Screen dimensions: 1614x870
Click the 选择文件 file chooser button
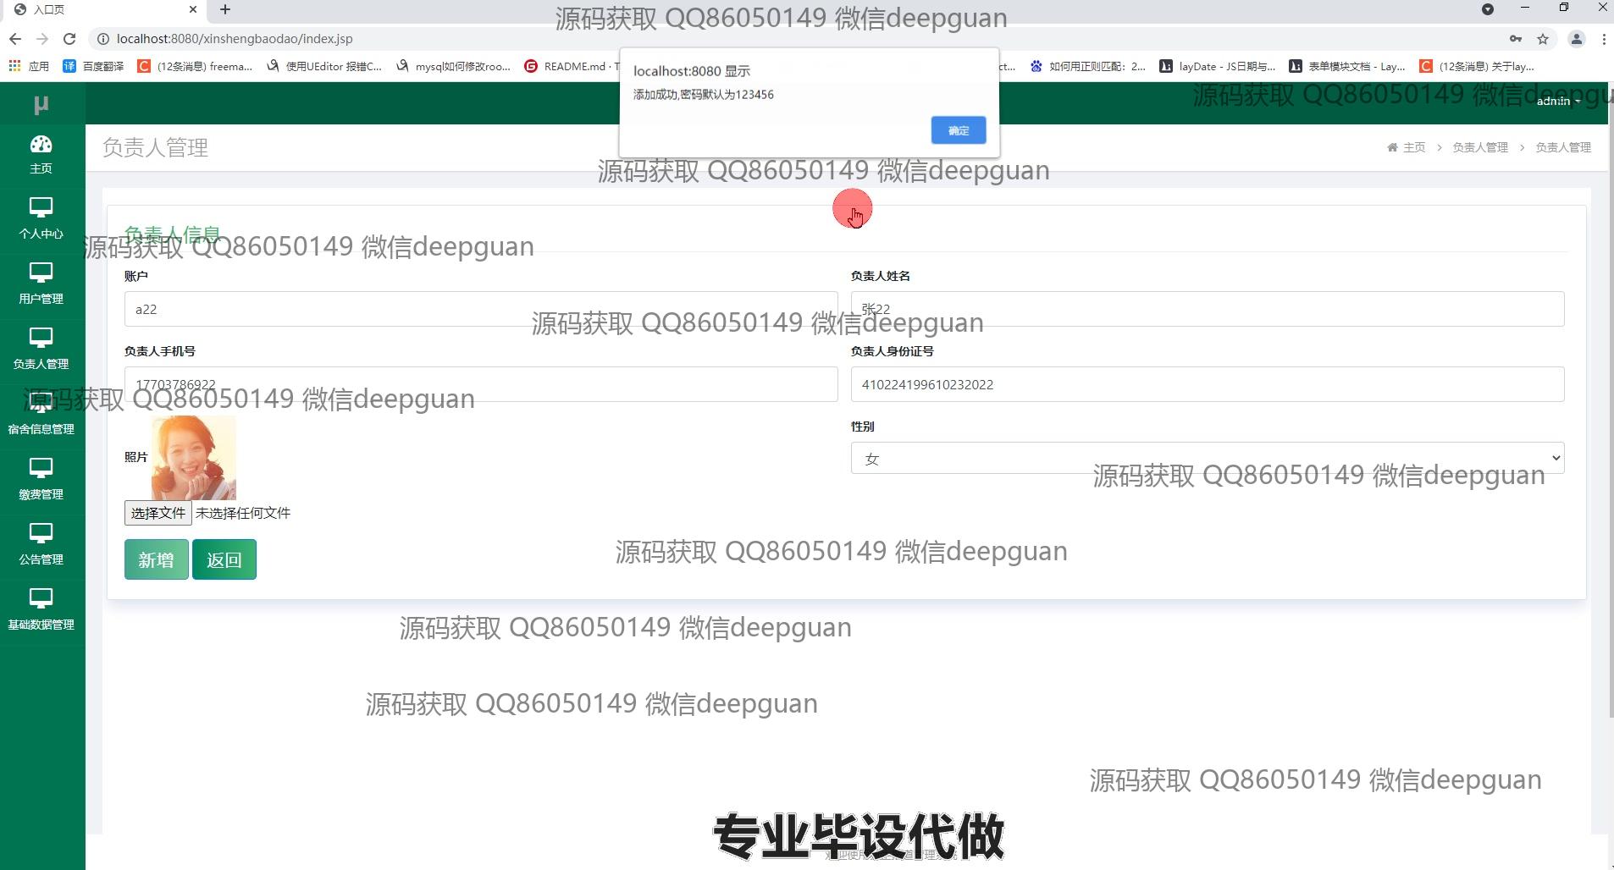point(158,513)
